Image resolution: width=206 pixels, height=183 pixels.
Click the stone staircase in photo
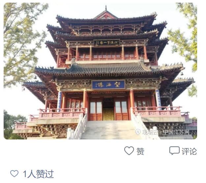[110, 130]
